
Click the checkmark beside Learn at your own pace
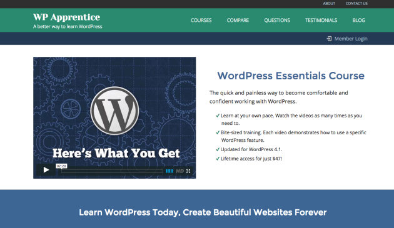coord(218,116)
